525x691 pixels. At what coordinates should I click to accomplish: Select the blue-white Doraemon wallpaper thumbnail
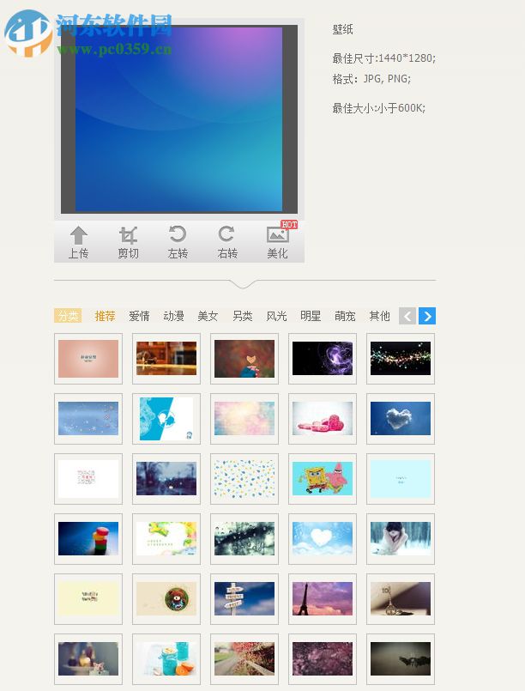pyautogui.click(x=166, y=419)
